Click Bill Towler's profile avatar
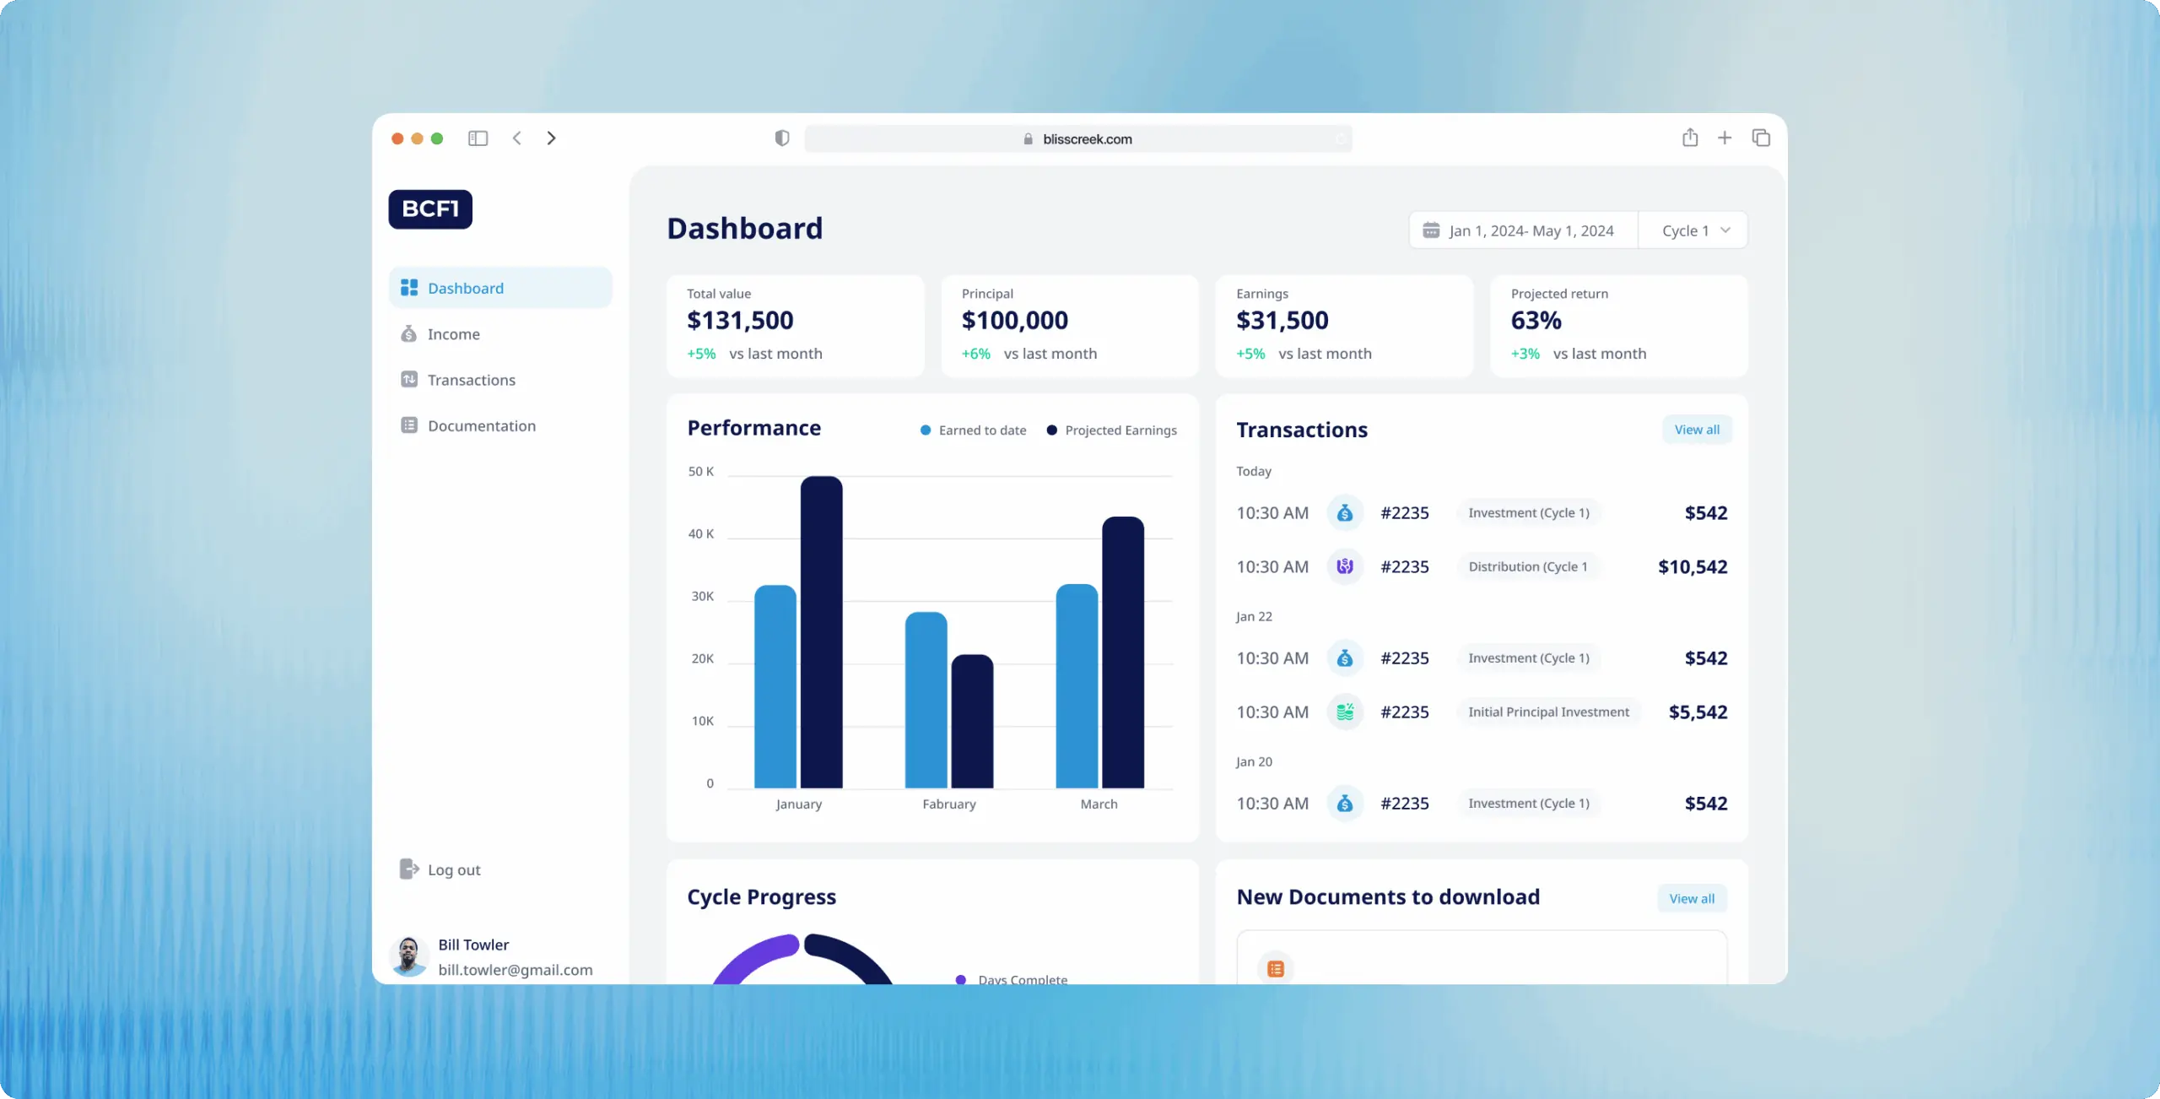The height and width of the screenshot is (1099, 2160). pyautogui.click(x=408, y=956)
